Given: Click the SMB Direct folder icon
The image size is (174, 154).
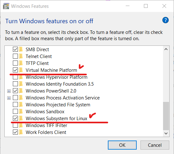Looking at the screenshot, I should (x=21, y=49).
